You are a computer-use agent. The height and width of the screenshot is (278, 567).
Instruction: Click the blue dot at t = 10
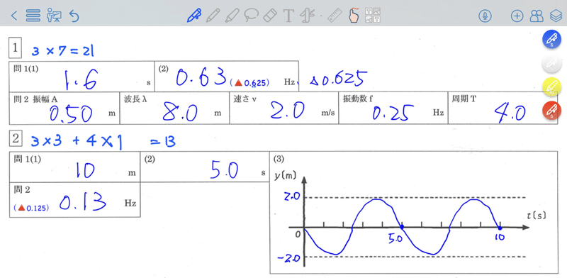(500, 228)
